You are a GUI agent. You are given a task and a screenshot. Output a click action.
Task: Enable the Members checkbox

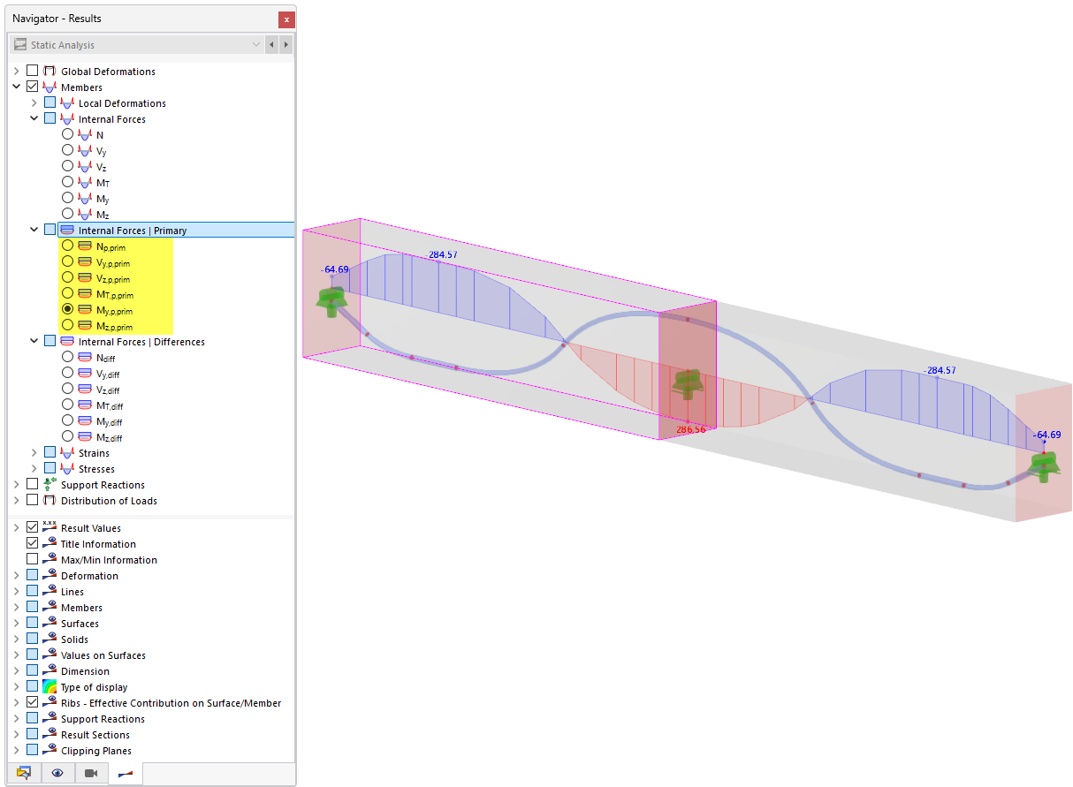pos(32,86)
